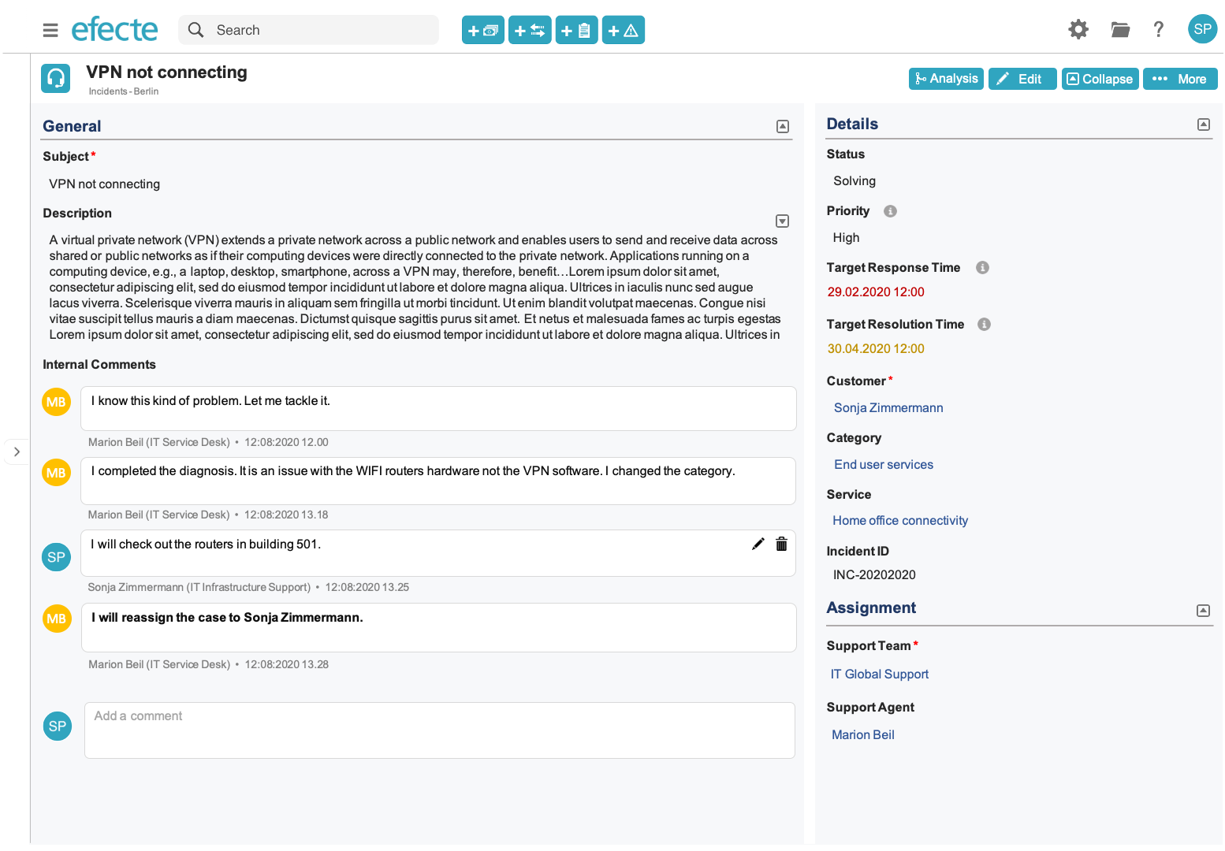This screenshot has height=851, width=1225.
Task: Collapse the Details section
Action: click(x=1204, y=124)
